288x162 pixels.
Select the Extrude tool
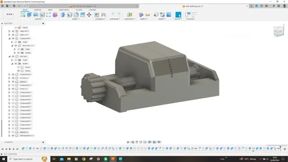click(x=29, y=15)
